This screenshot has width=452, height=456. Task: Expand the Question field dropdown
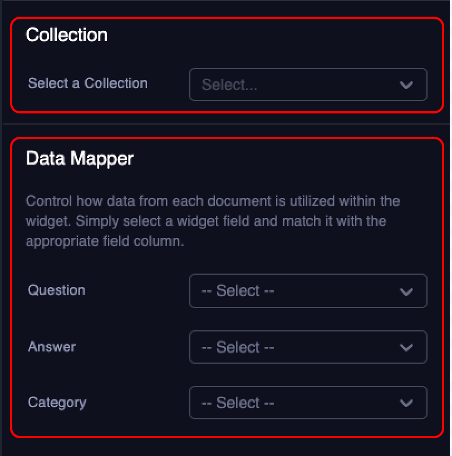tap(308, 291)
